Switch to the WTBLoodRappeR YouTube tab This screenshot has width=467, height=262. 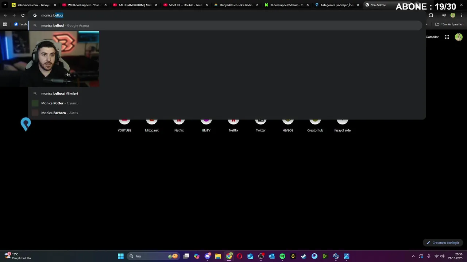coord(84,5)
